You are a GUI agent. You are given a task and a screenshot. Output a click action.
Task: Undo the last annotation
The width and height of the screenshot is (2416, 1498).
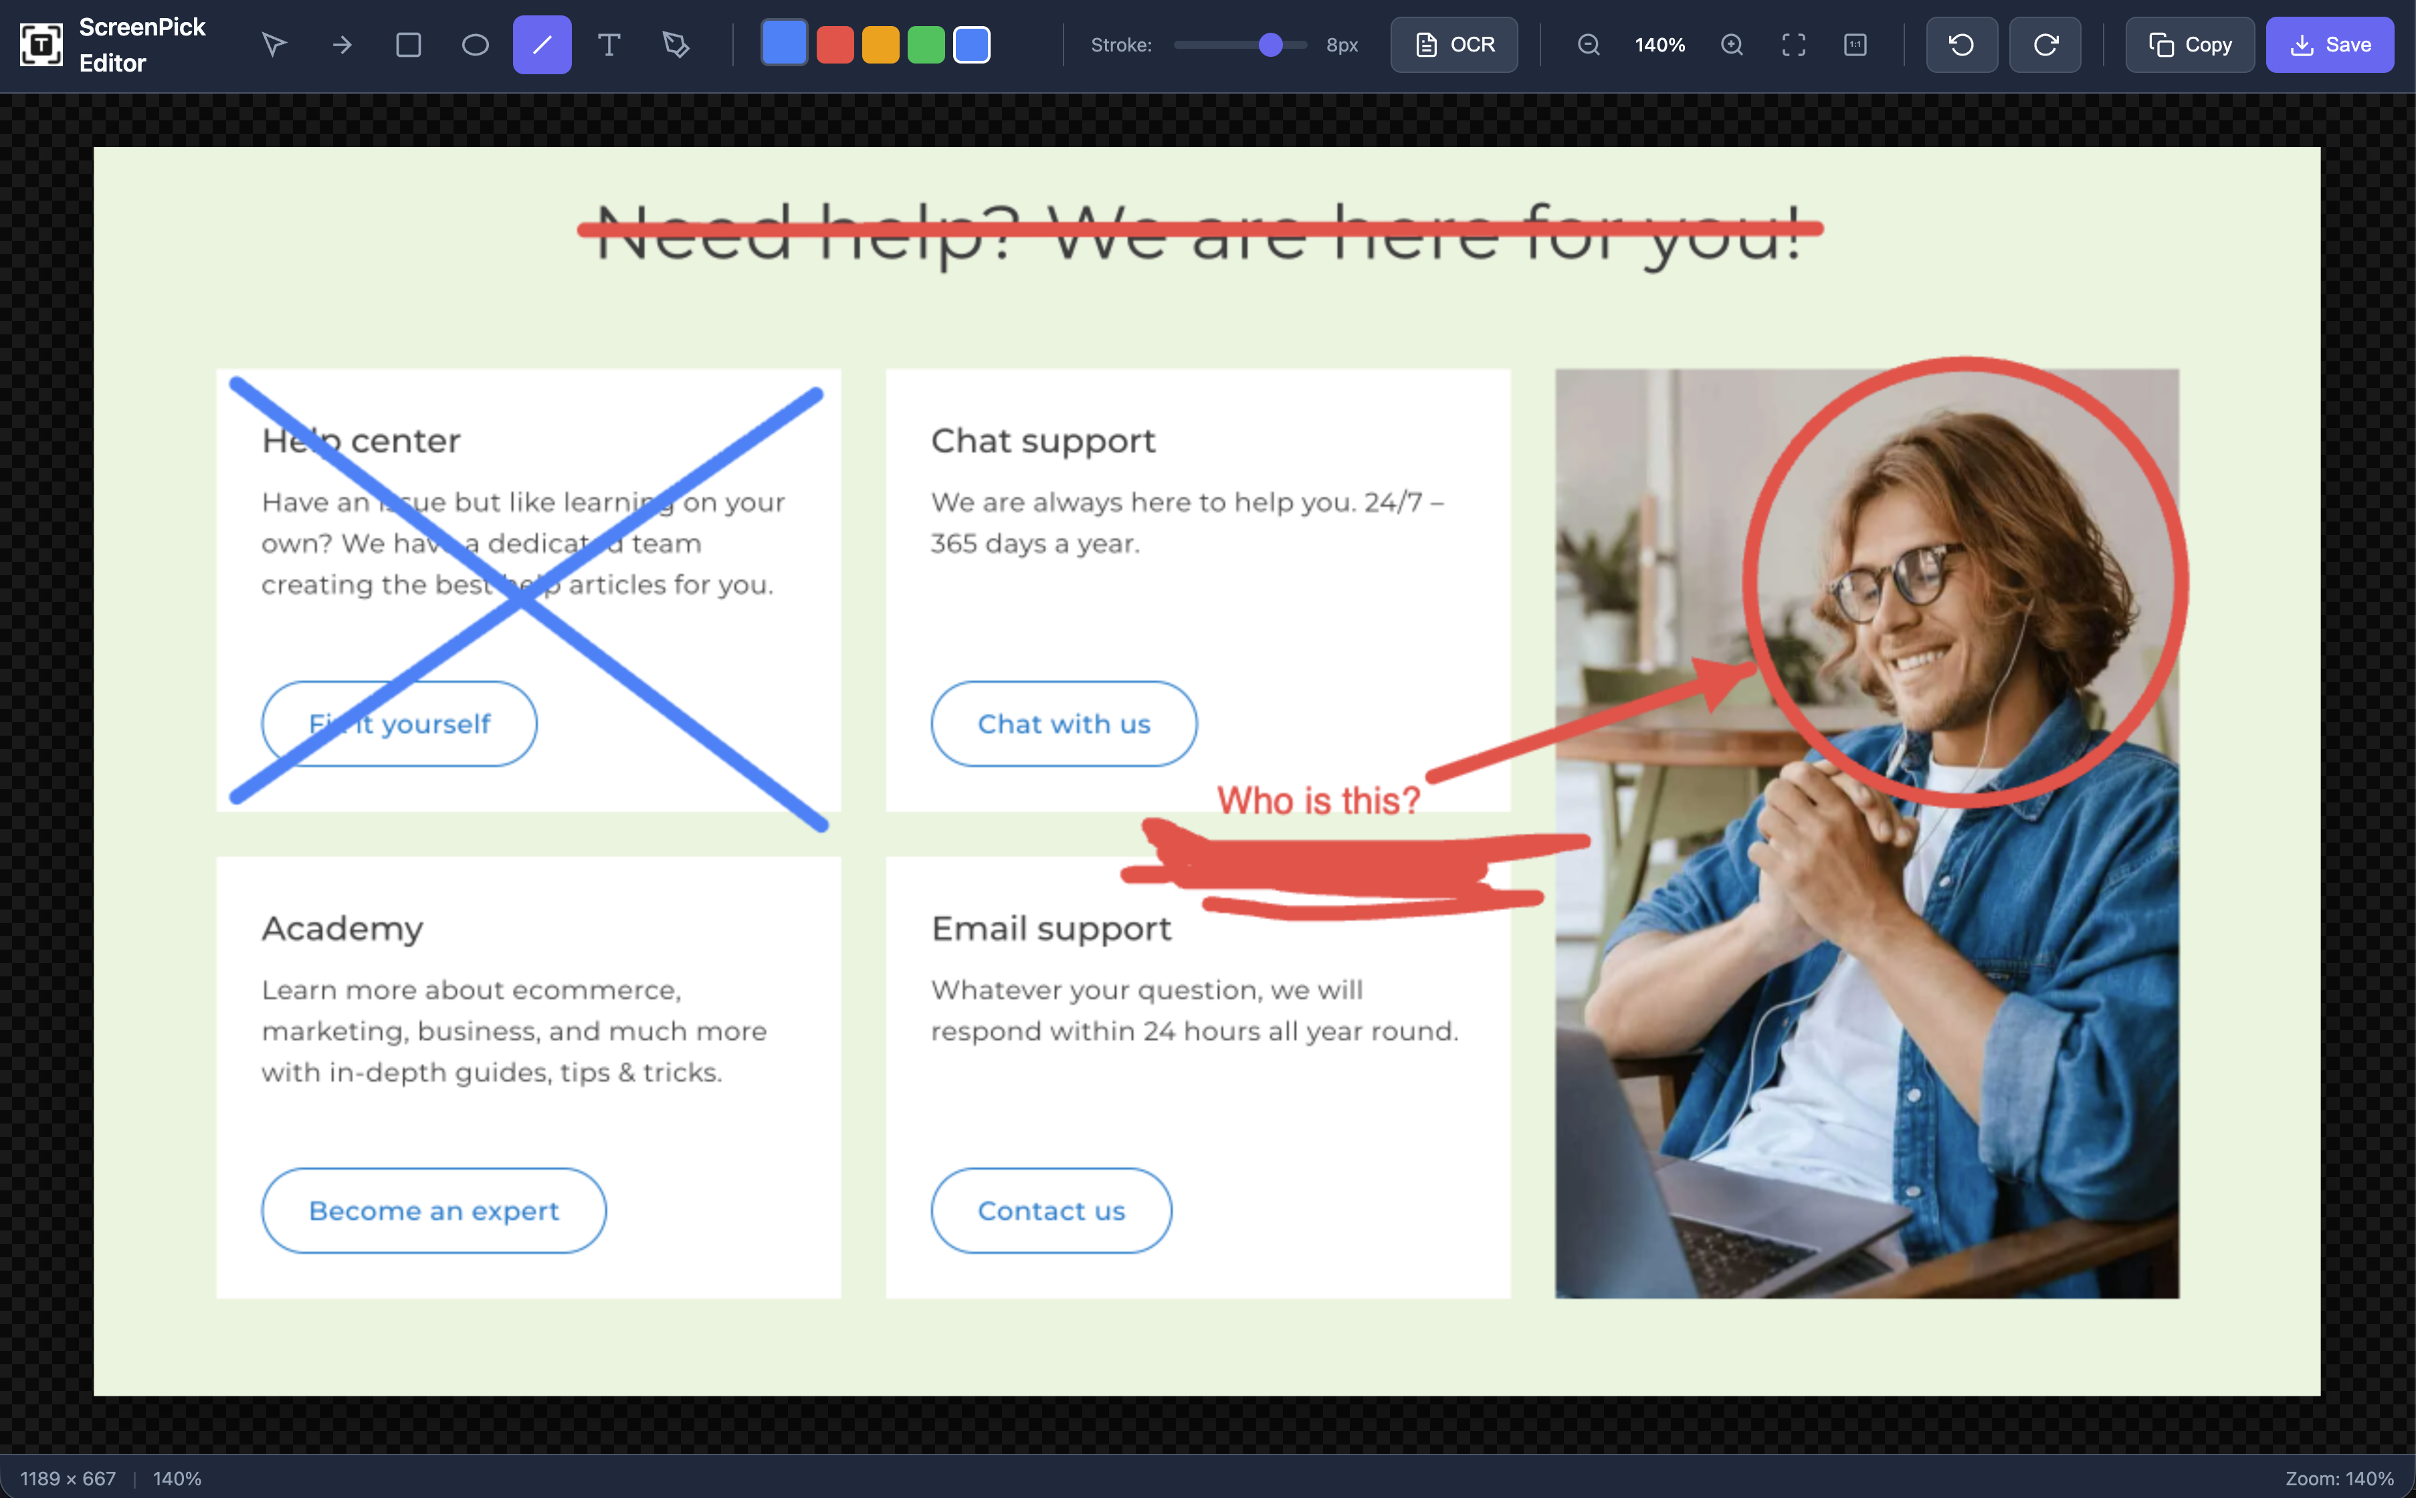click(1960, 43)
